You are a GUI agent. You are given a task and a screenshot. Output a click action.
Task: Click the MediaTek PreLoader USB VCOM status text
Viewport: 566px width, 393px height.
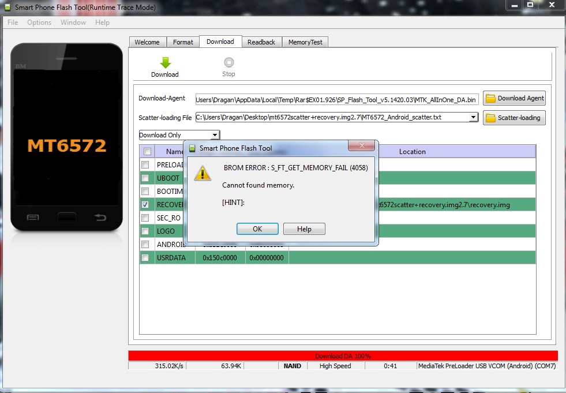point(487,366)
